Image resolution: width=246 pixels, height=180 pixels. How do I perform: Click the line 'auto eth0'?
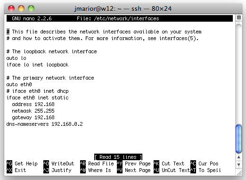[19, 84]
